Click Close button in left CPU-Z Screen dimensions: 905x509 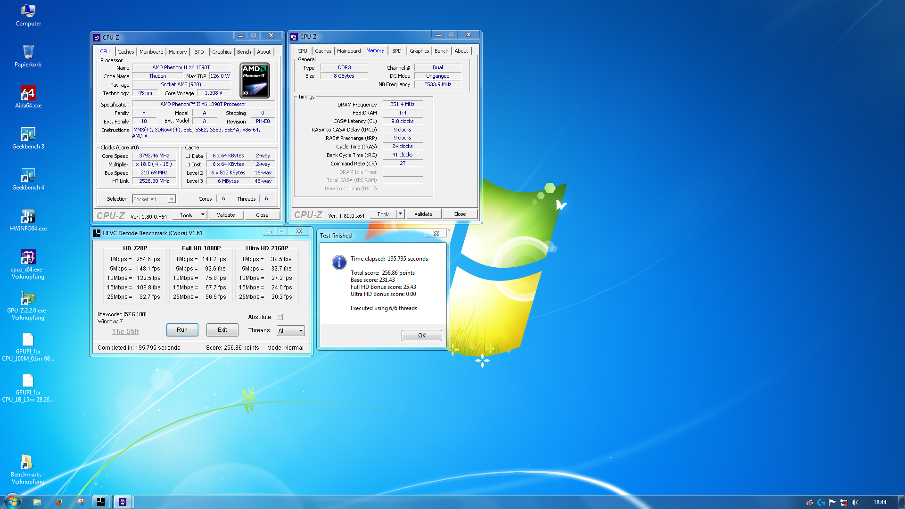pyautogui.click(x=262, y=215)
